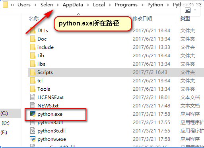The image size is (204, 148).
Task: Click the 文本文档 type of LICENSE.txt
Action: pos(190,97)
